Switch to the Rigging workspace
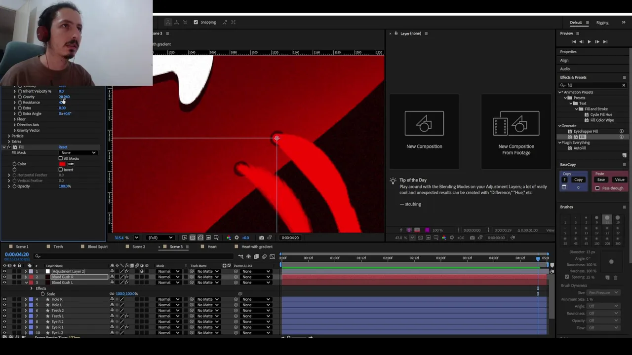This screenshot has height=355, width=632. point(602,23)
